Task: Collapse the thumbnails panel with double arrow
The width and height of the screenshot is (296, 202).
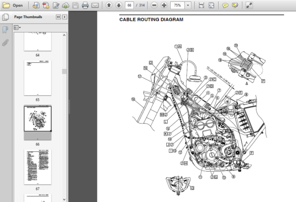Action: coord(58,17)
